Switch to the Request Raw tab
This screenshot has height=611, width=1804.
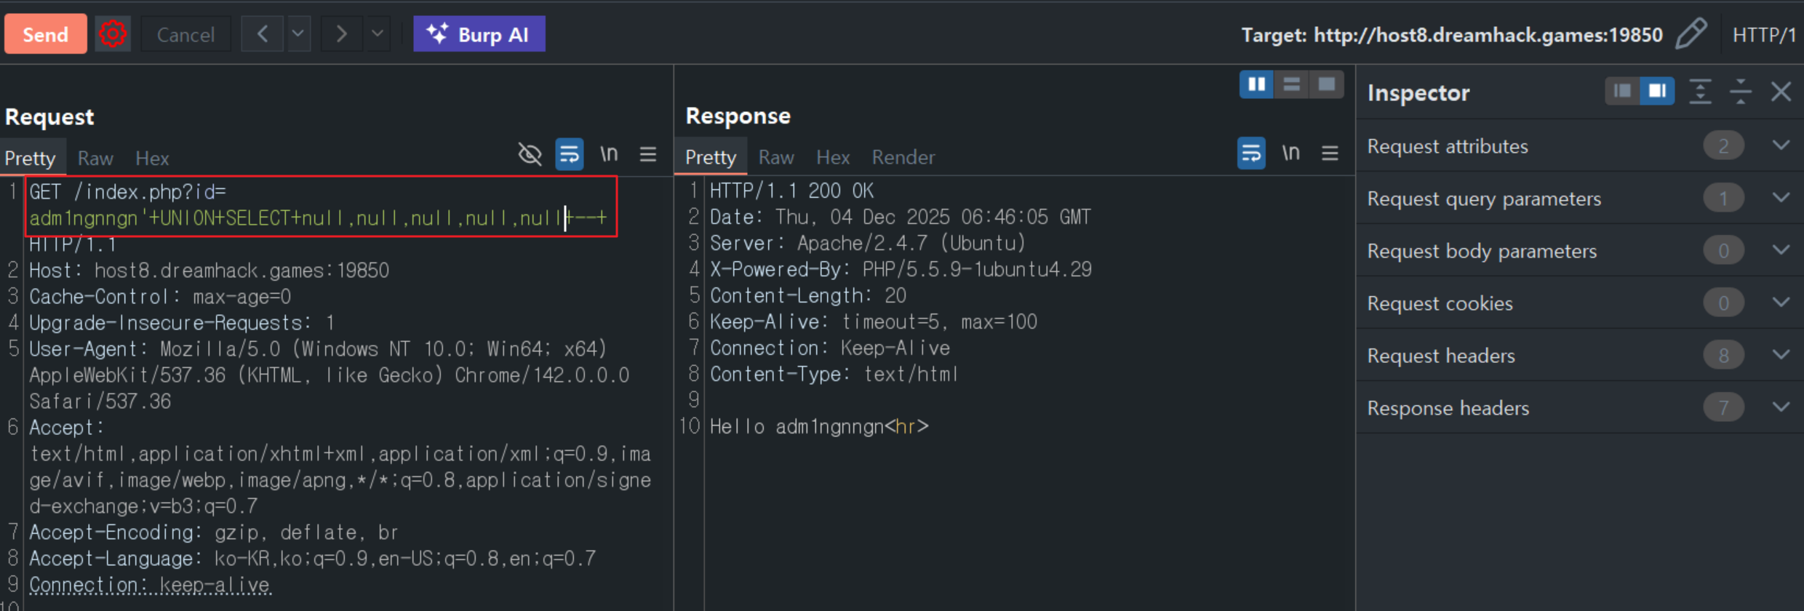tap(95, 159)
